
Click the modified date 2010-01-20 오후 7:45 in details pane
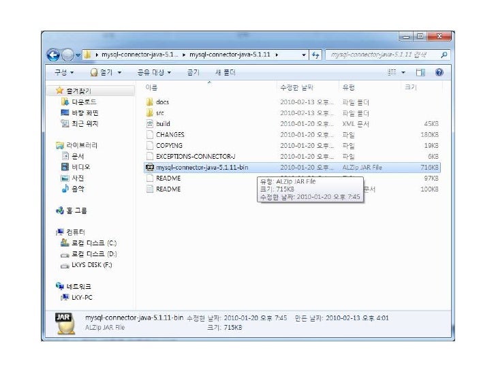pos(255,318)
